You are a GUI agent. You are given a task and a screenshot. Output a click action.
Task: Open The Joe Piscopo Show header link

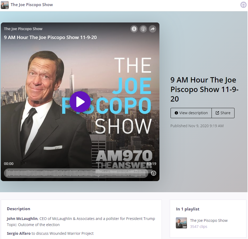pyautogui.click(x=32, y=5)
